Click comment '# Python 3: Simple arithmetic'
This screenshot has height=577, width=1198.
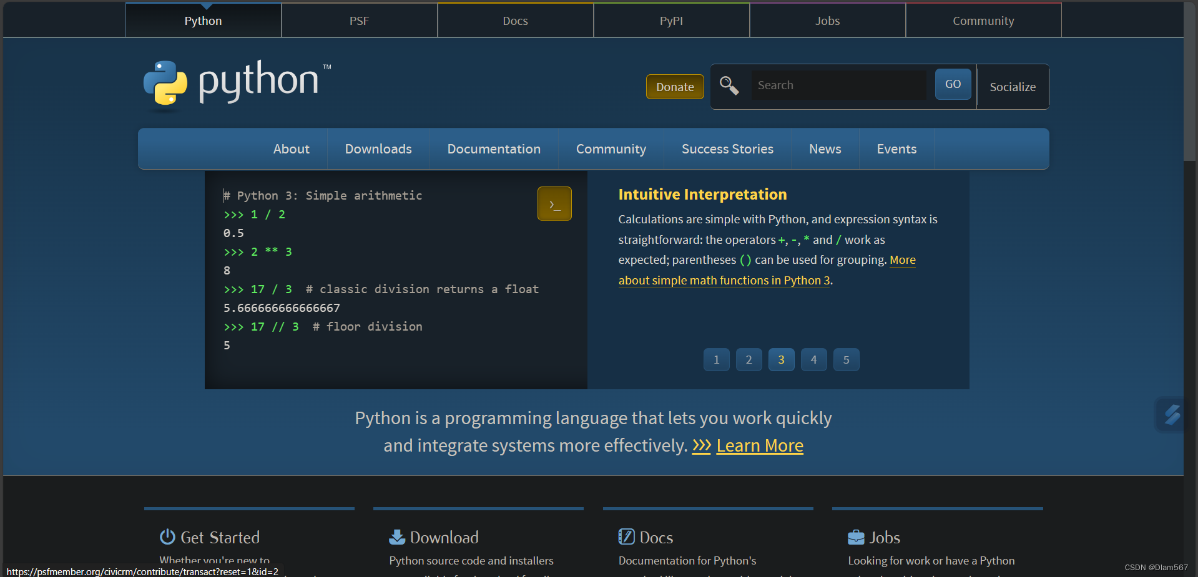(x=323, y=195)
